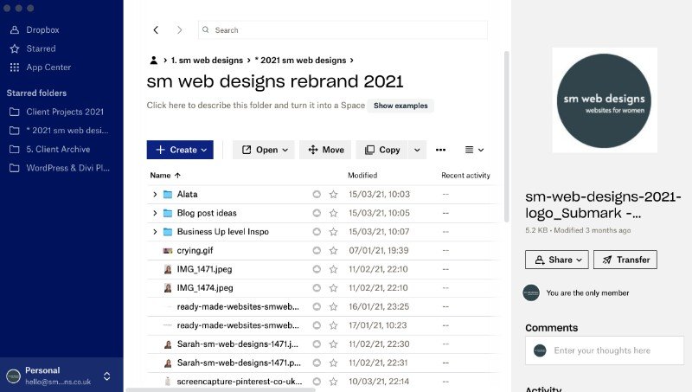692x392 pixels.
Task: Click sync status icon for screencapture-pinterest file
Action: pos(317,382)
